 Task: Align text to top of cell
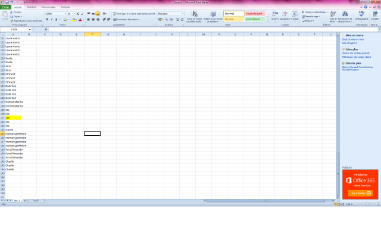89,14
